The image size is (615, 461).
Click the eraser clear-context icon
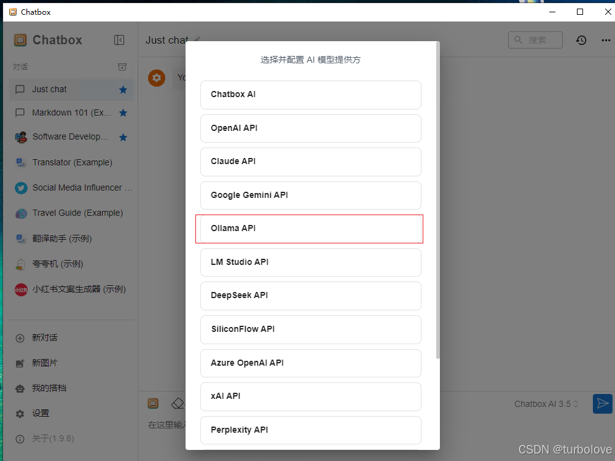point(178,403)
